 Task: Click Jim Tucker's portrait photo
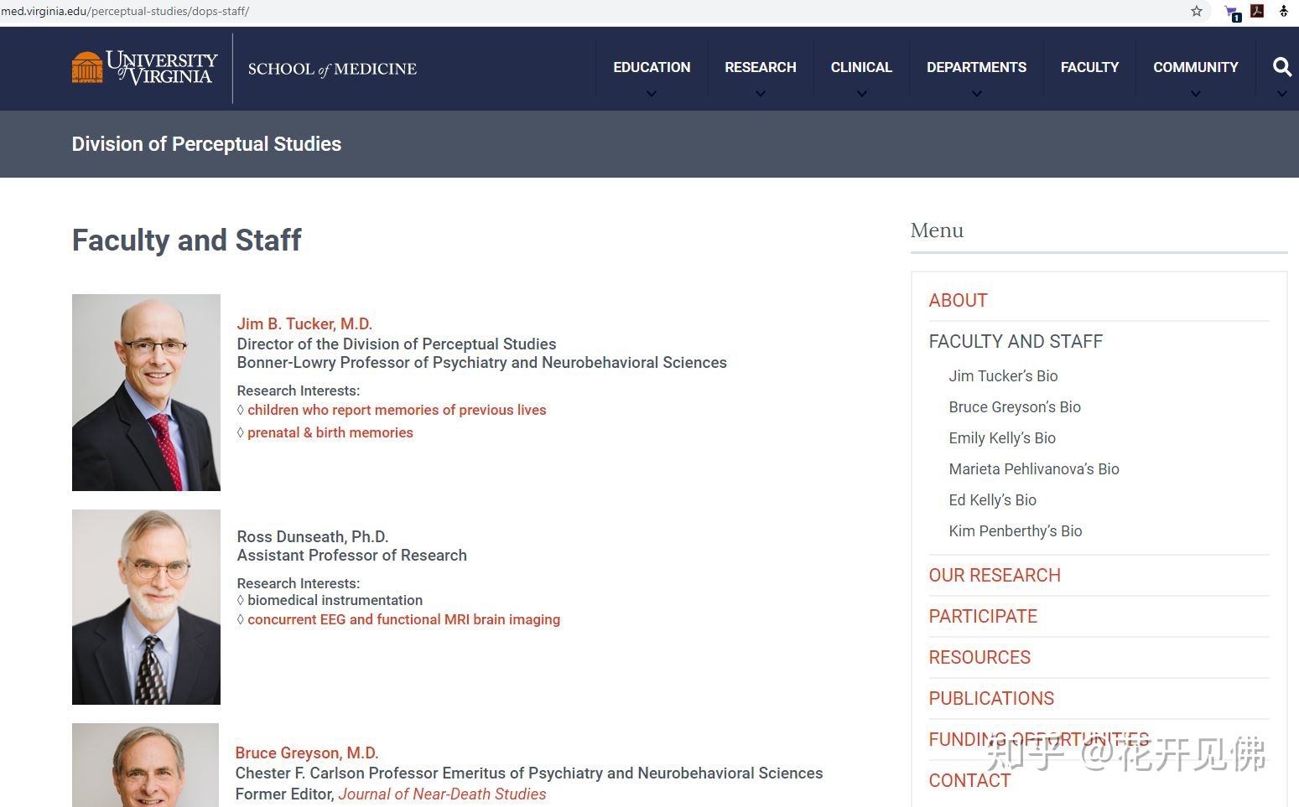[x=146, y=392]
